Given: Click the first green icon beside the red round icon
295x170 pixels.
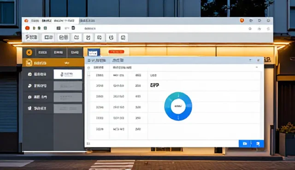Looking at the screenshot, I should coord(34,28).
